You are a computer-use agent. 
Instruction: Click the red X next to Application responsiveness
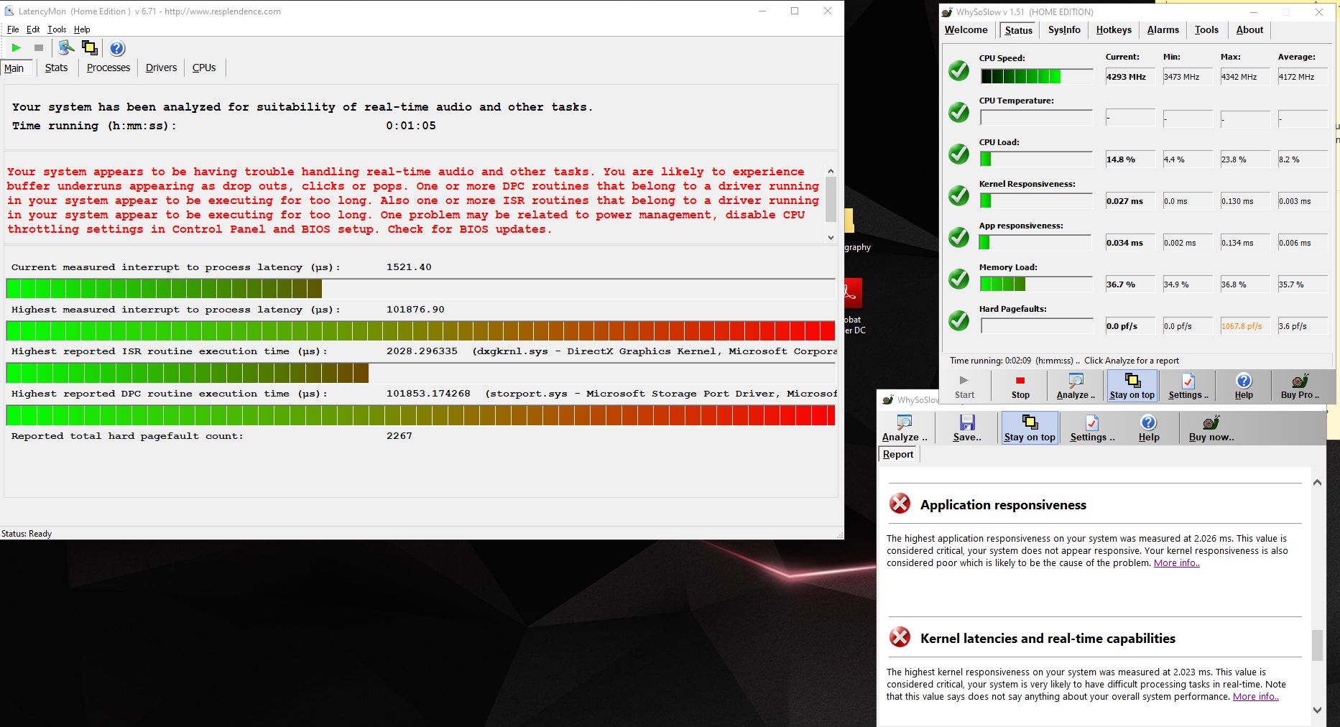(900, 504)
